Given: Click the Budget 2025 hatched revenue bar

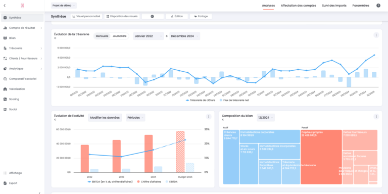Looking at the screenshot, I should [180, 152].
